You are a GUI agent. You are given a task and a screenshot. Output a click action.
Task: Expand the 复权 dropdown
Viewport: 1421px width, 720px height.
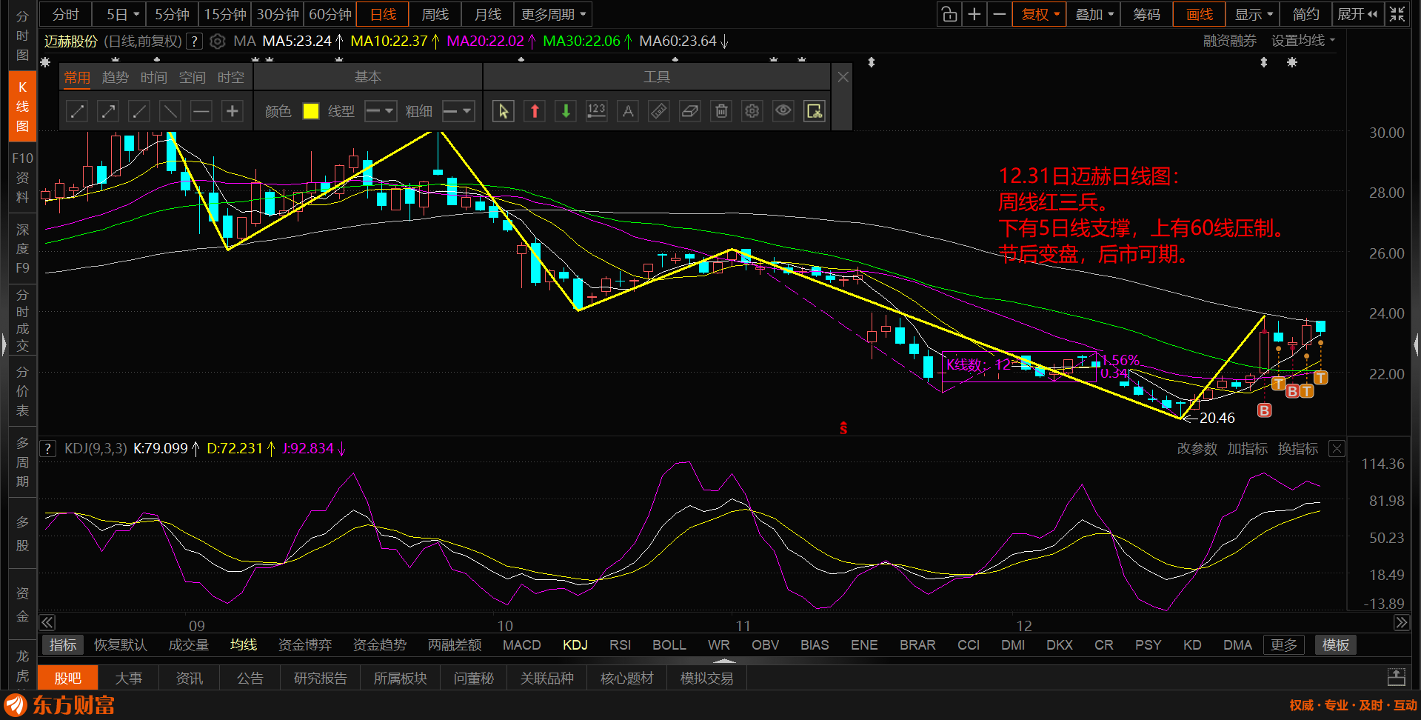tap(1040, 14)
